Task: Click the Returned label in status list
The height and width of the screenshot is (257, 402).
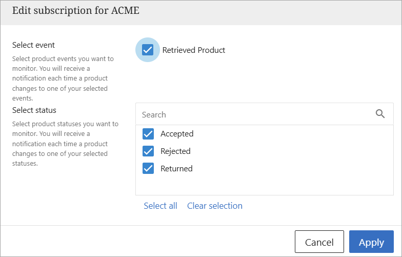Action: 176,169
